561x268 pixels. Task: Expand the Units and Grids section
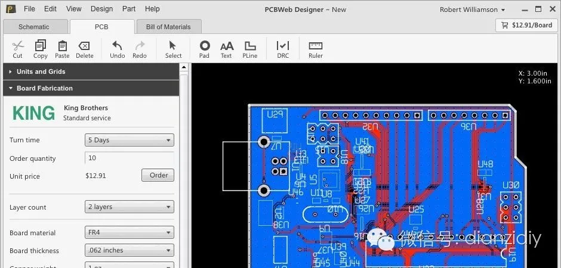pos(91,71)
